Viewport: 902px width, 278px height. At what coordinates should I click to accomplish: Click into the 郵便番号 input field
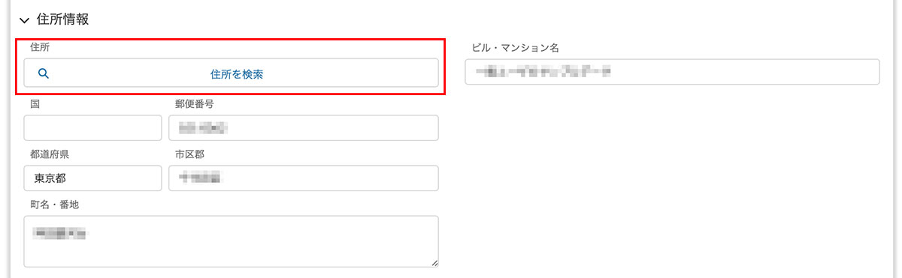click(x=304, y=128)
